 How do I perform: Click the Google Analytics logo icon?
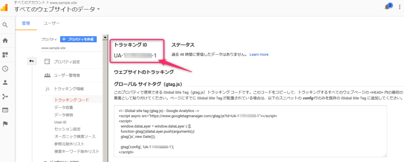click(x=4, y=8)
